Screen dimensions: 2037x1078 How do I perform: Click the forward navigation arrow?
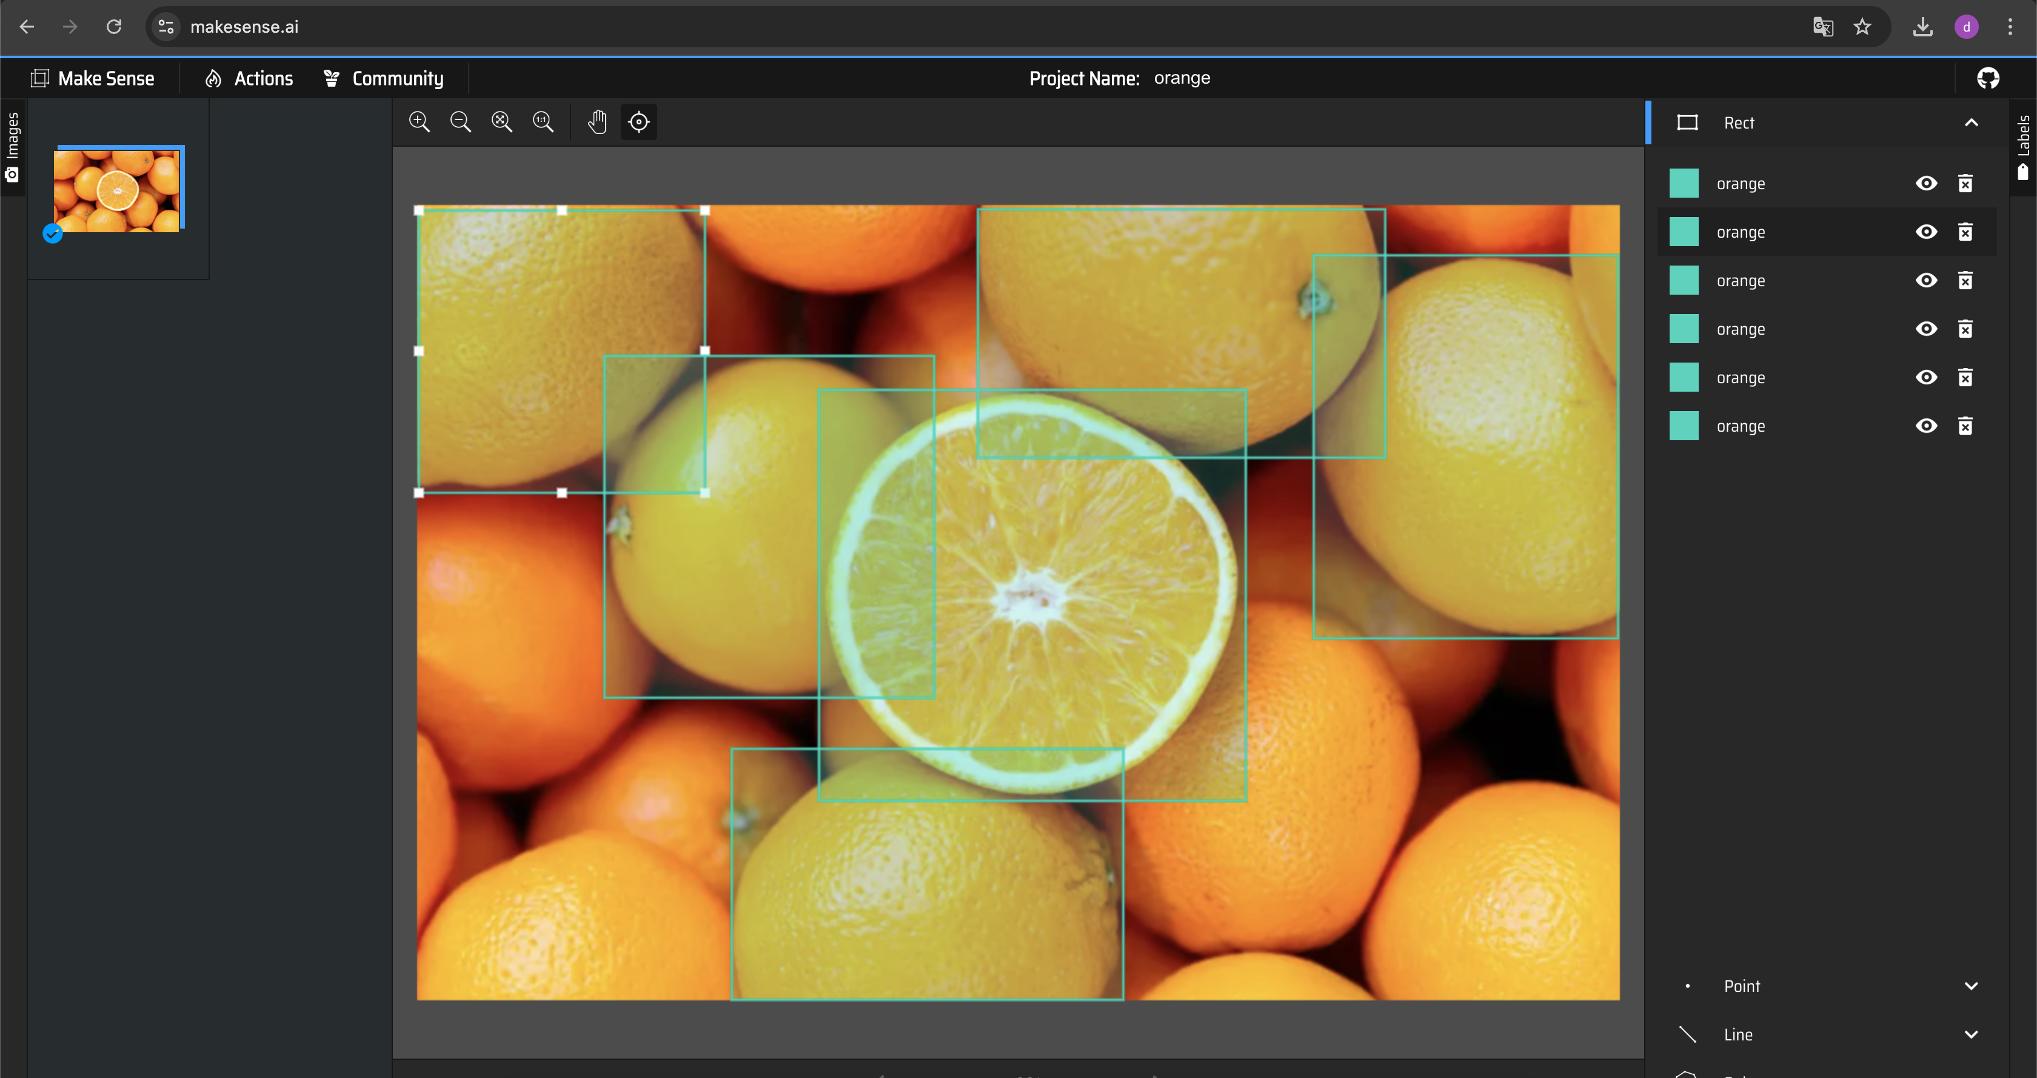pyautogui.click(x=70, y=27)
